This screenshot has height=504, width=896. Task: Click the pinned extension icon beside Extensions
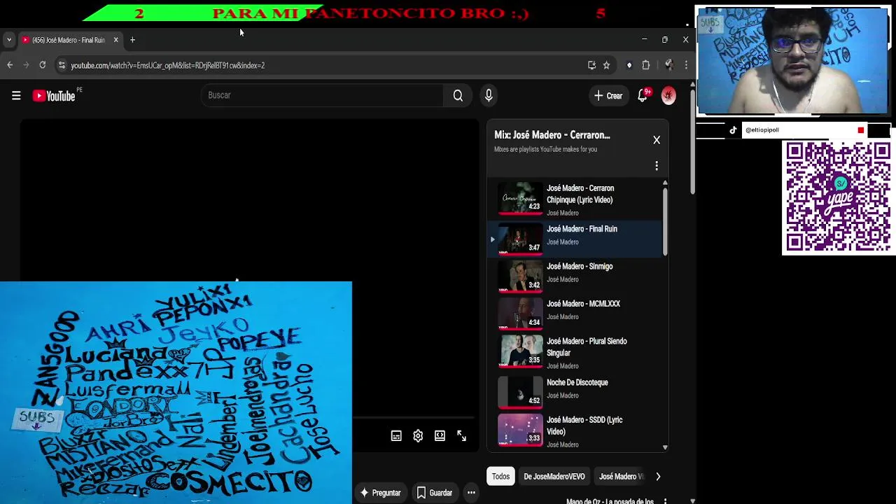point(629,65)
